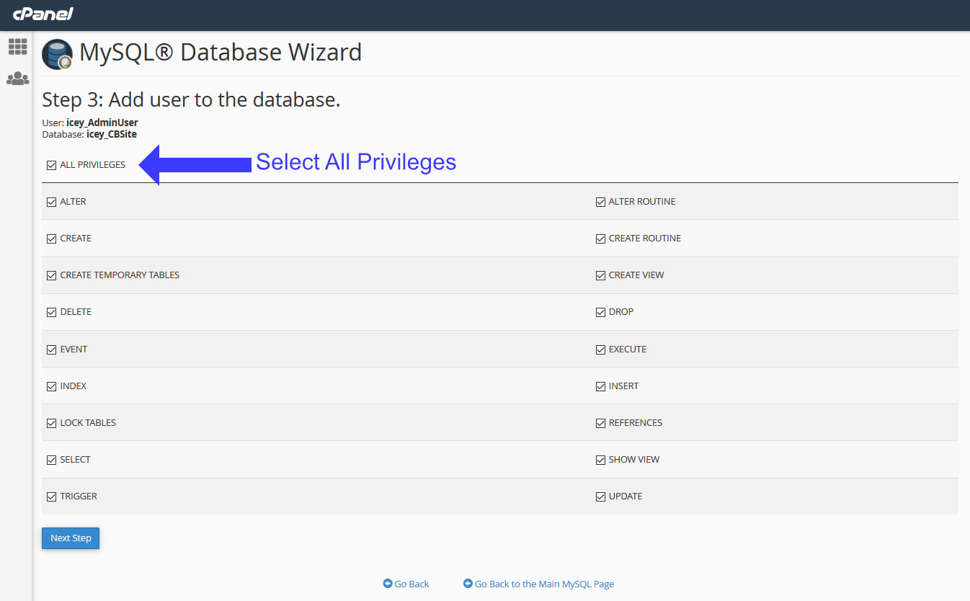Toggle the TRIGGER checkbox
This screenshot has height=601, width=970.
51,497
